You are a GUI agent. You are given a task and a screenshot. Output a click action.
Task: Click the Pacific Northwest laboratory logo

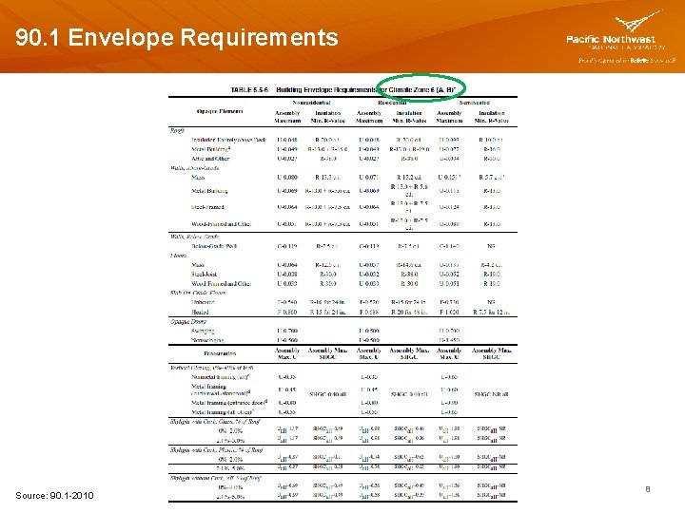(x=620, y=36)
